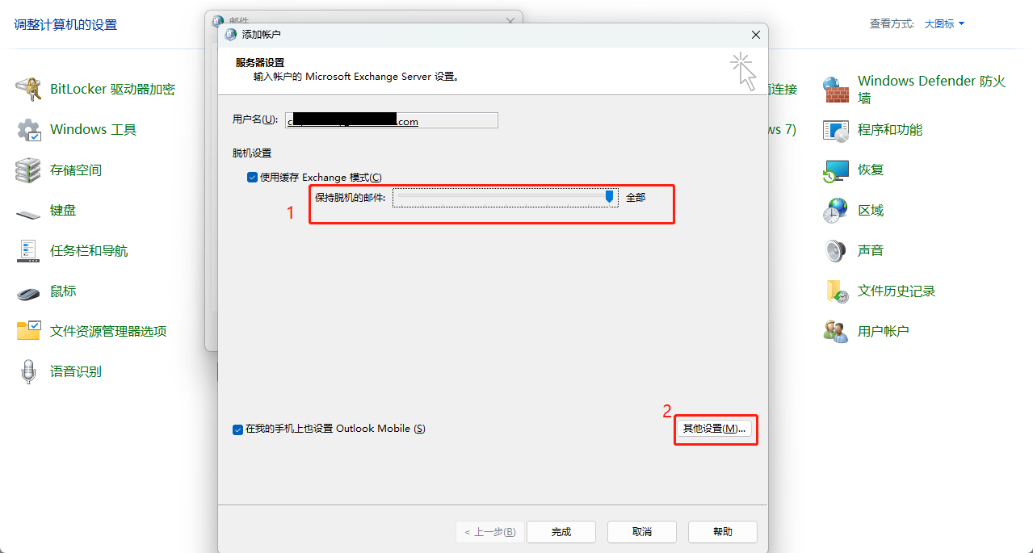Click 帮助 button in dialog
This screenshot has height=553, width=1033.
(x=723, y=532)
